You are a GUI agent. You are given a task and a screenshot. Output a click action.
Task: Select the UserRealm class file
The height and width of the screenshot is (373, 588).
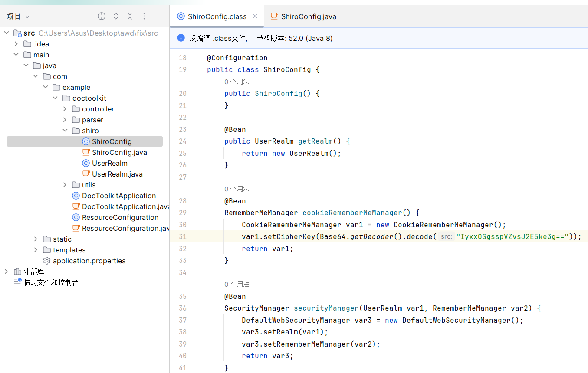(x=109, y=163)
